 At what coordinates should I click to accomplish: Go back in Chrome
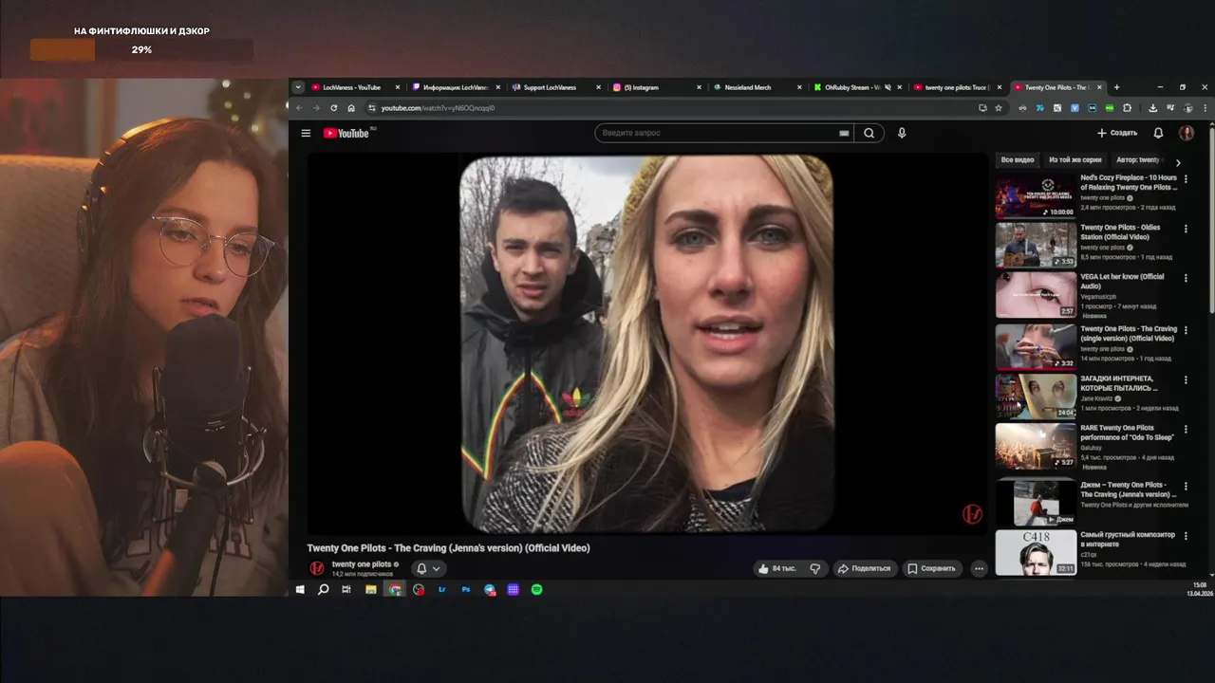tap(299, 108)
